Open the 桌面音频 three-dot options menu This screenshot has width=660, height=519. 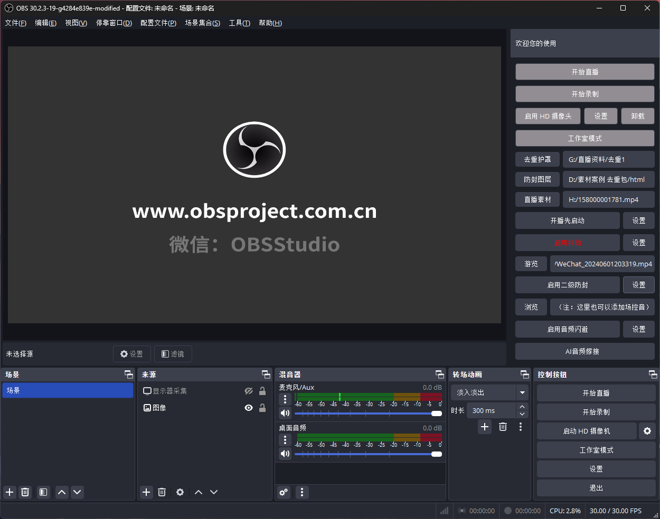[x=285, y=440]
